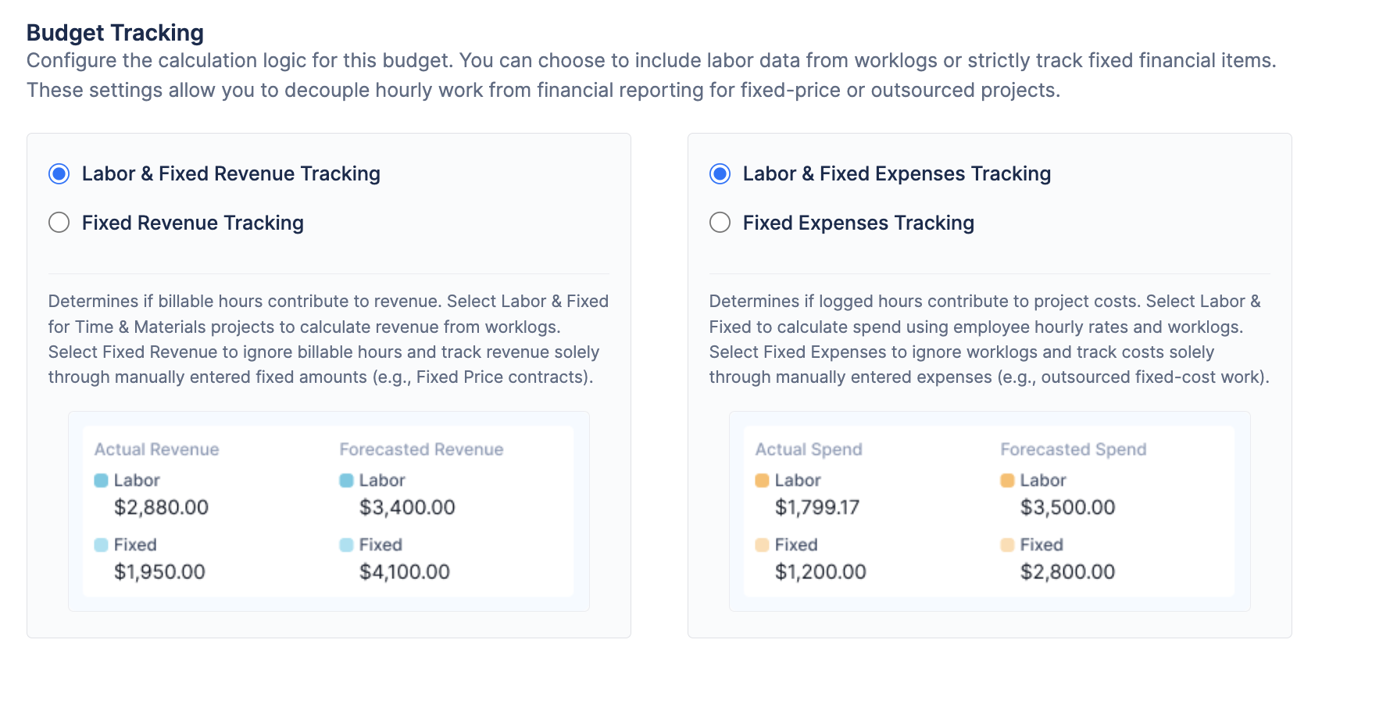Click Forecasted Spend Labor orange swatch
Viewport: 1397px width, 711px height.
tap(1008, 481)
